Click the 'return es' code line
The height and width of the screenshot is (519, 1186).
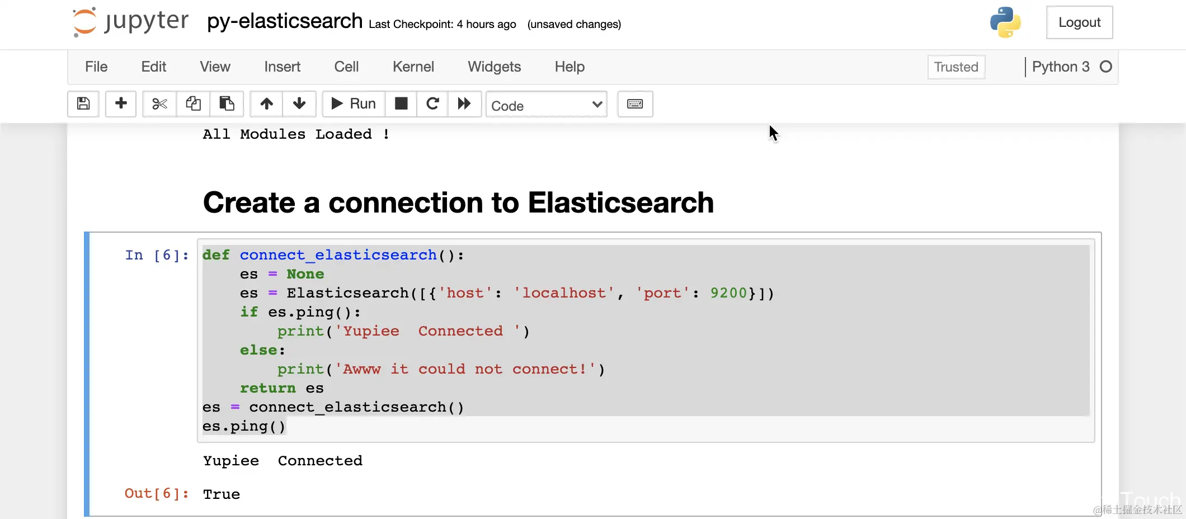pyautogui.click(x=282, y=388)
